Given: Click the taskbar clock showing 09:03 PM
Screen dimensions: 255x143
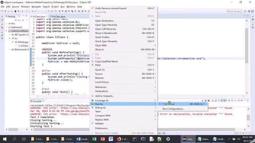Looking at the screenshot, I should coord(247,139).
